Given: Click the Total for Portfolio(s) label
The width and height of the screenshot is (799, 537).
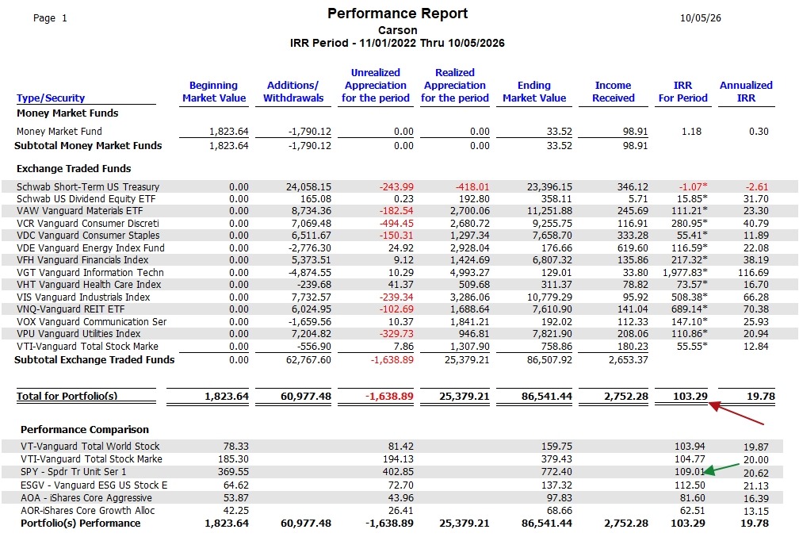Looking at the screenshot, I should pyautogui.click(x=67, y=396).
